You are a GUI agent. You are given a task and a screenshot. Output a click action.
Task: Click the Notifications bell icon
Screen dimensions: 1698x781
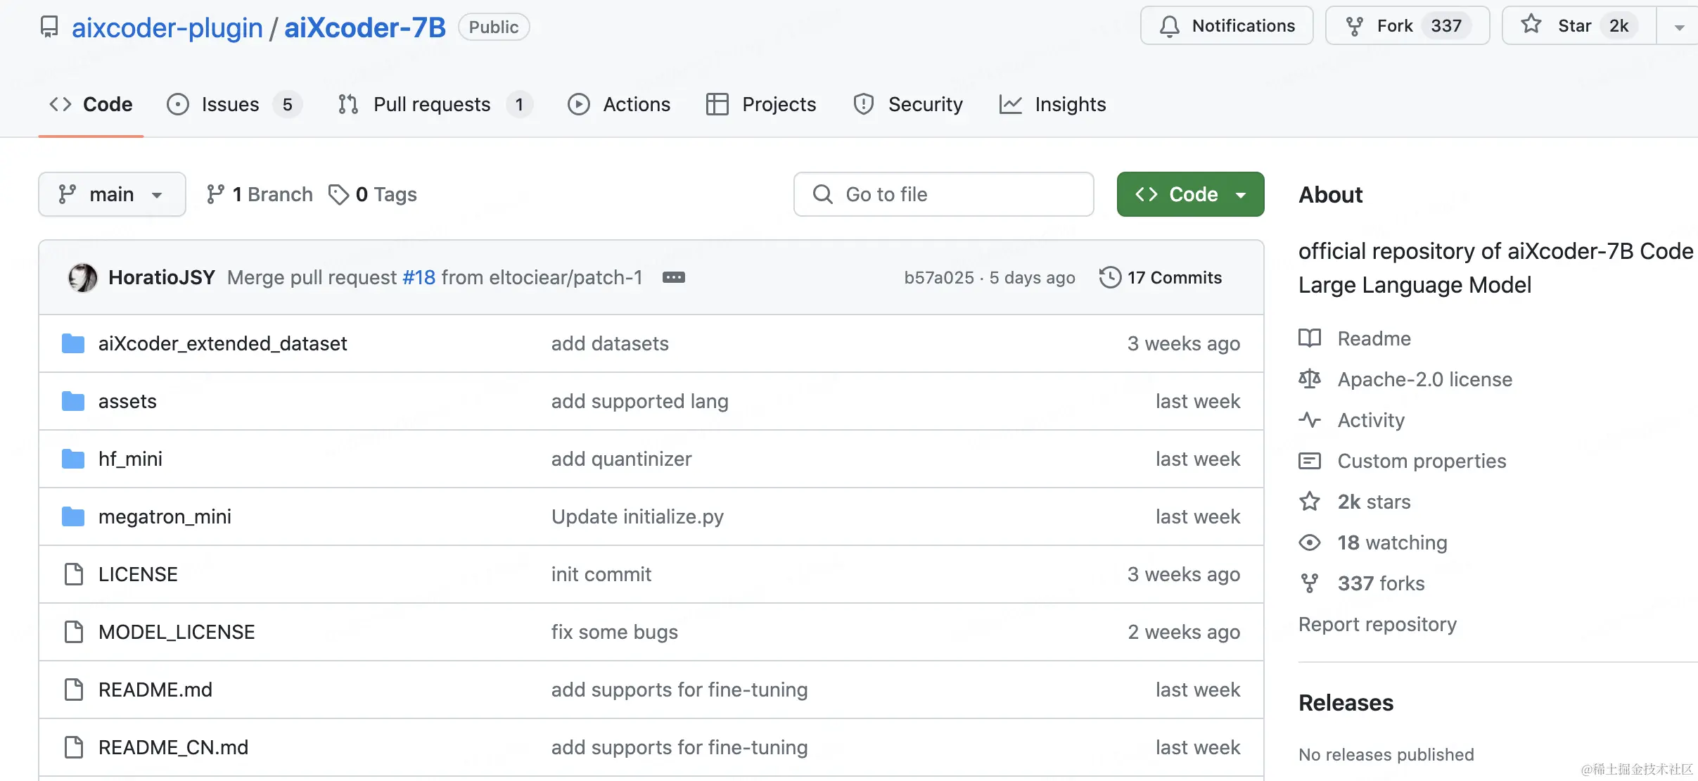point(1169,26)
